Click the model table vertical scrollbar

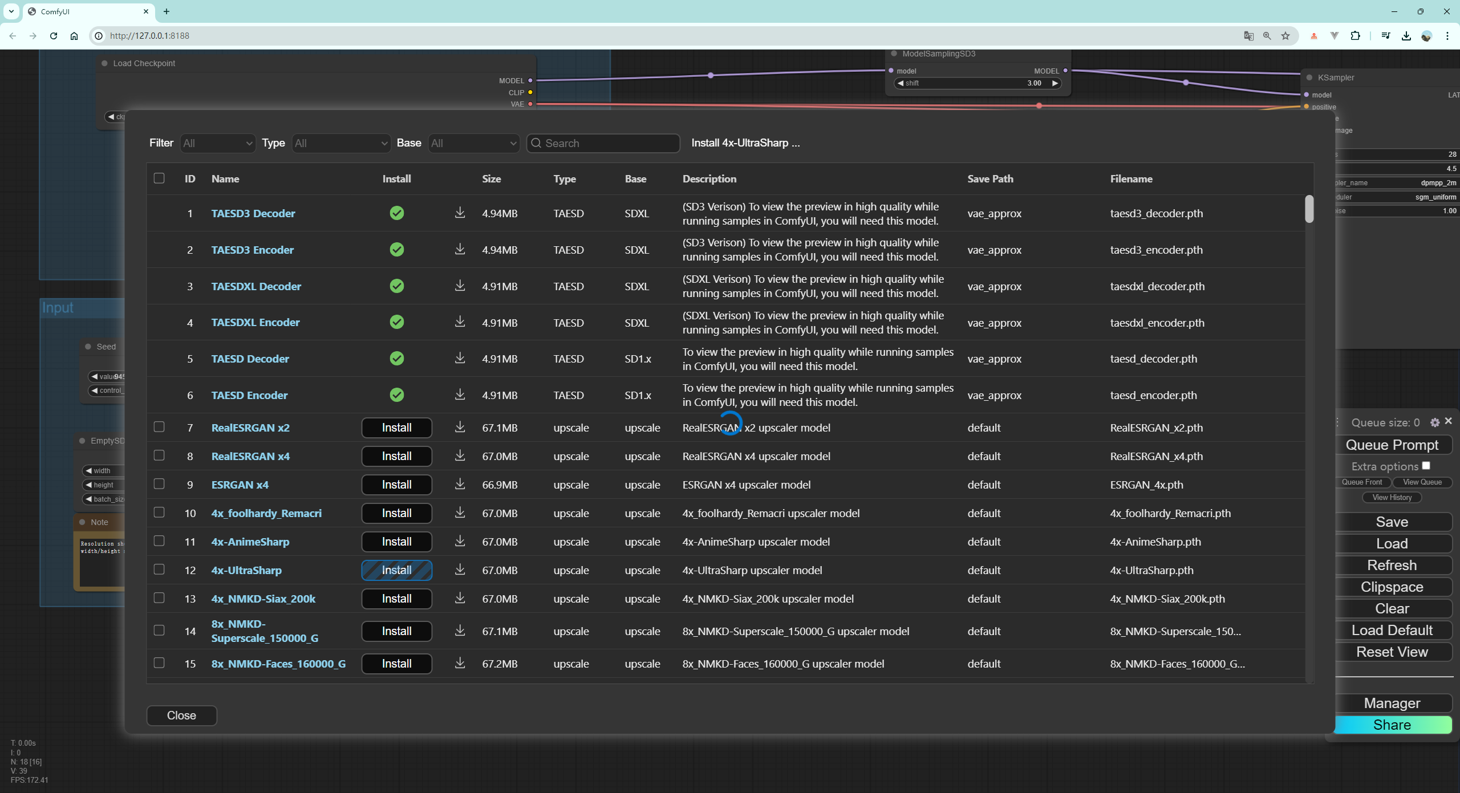[1309, 209]
